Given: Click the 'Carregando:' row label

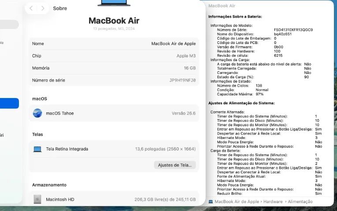Looking at the screenshot, I should click(228, 73).
